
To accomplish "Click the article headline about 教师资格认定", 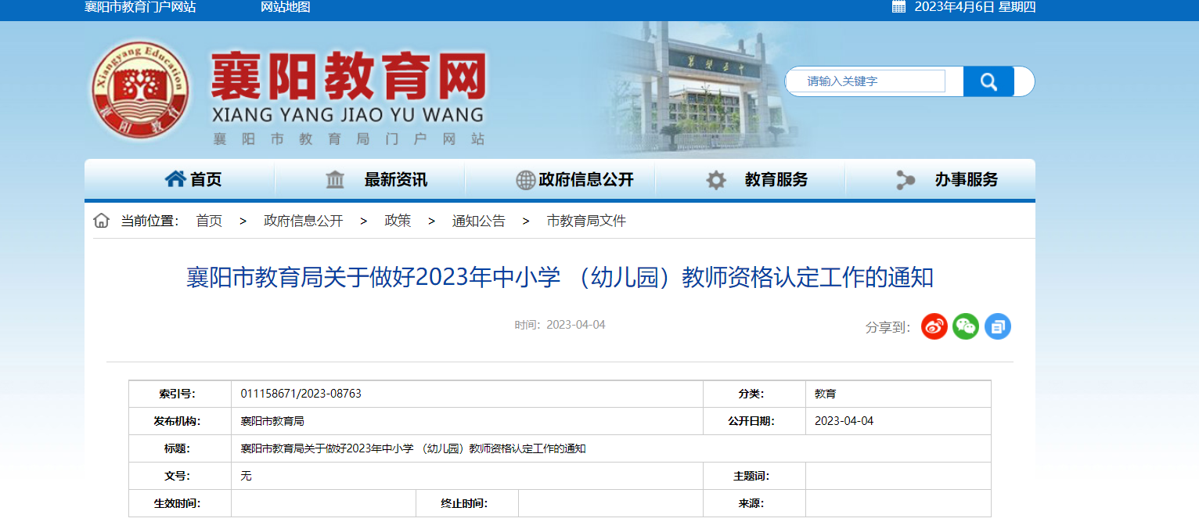I will pos(560,278).
